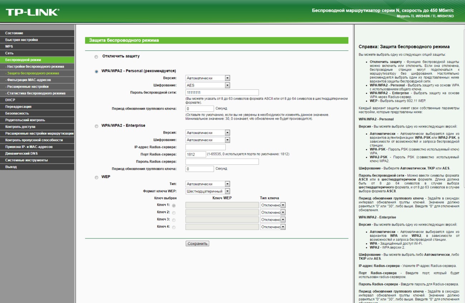Open 'Родительский контроль' menu section
The height and width of the screenshot is (303, 465).
coord(25,120)
